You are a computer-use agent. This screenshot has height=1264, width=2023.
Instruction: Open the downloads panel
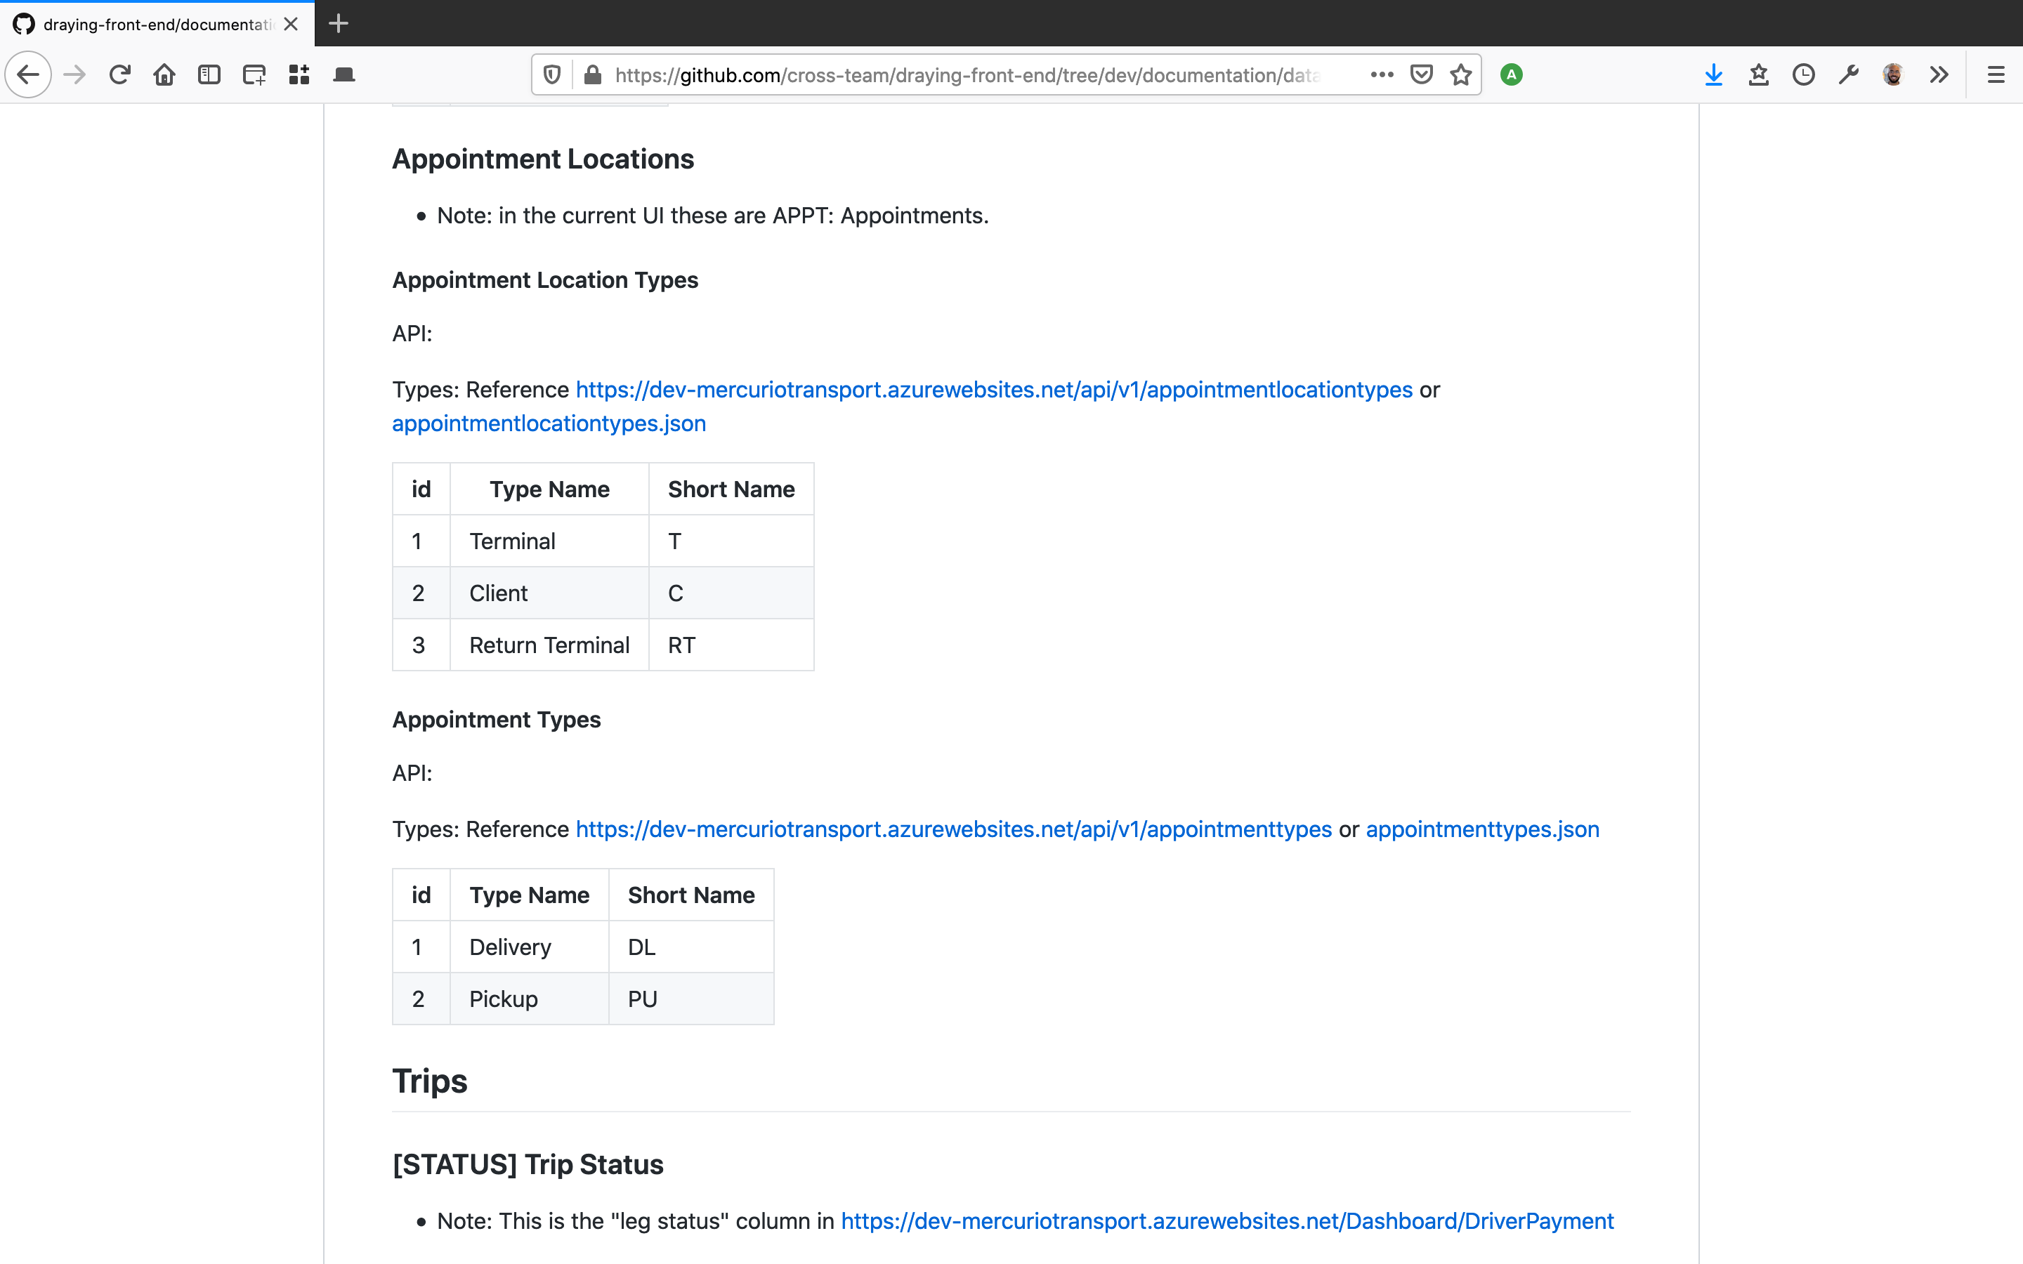coord(1713,75)
